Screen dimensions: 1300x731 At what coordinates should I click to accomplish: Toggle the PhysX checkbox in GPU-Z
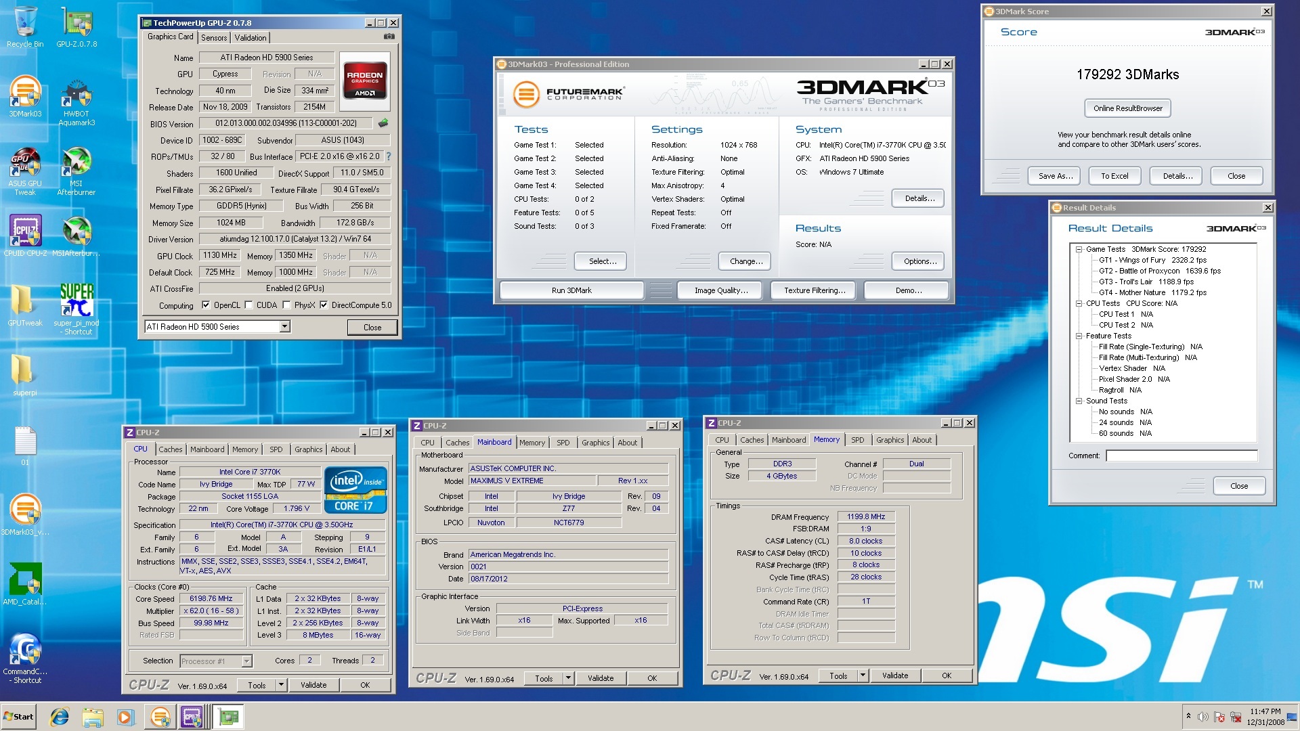coord(286,305)
